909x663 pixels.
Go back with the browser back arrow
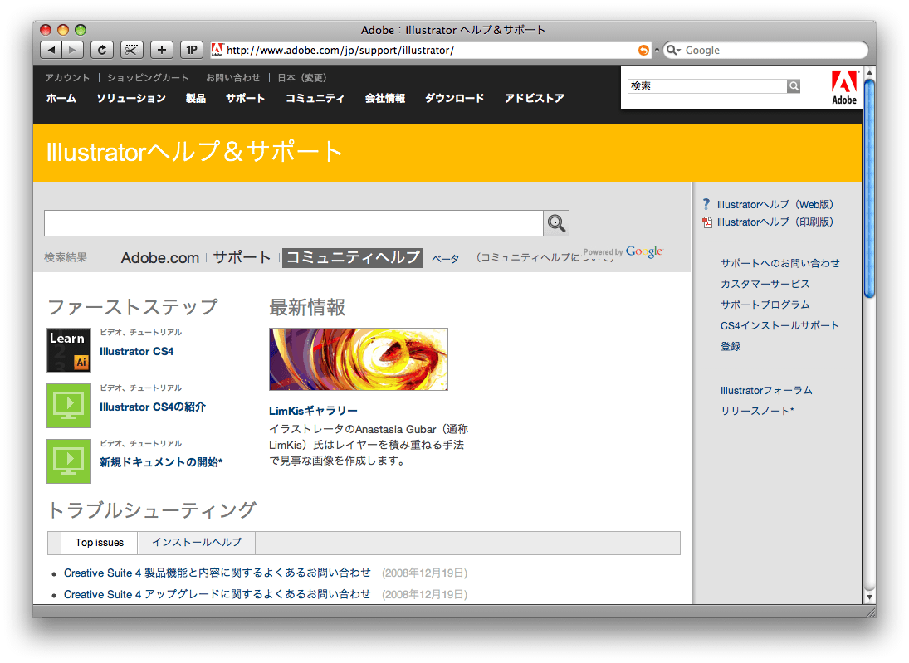[x=51, y=51]
